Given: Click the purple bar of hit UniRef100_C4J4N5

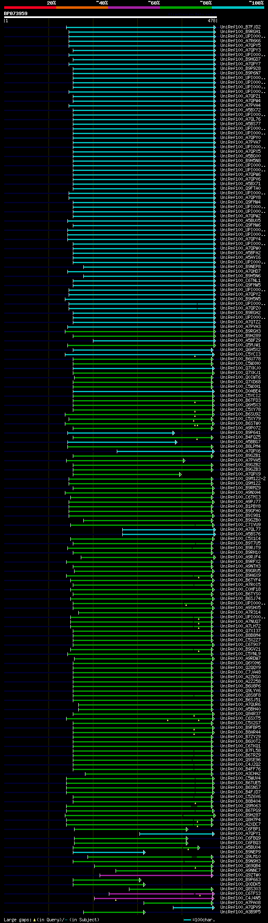Looking at the screenshot, I should (155, 898).
